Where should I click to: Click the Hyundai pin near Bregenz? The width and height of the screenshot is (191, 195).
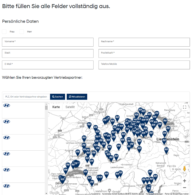tap(168, 129)
